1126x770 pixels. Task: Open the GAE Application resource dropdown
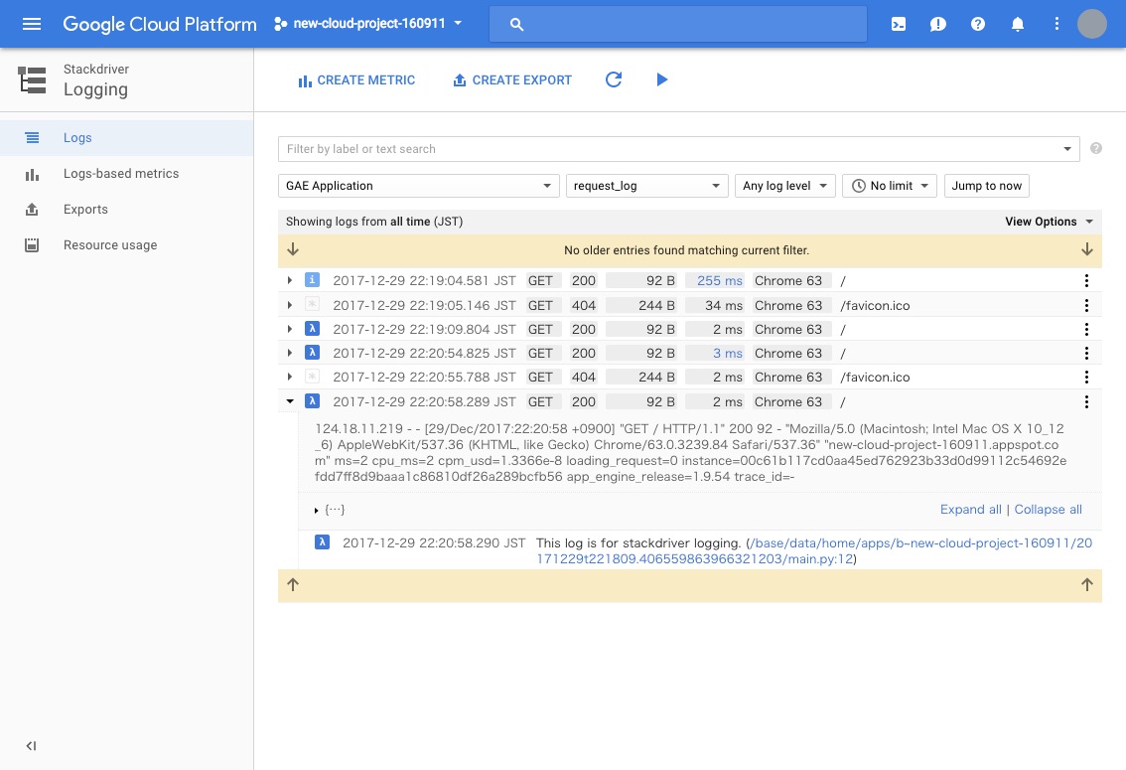pyautogui.click(x=419, y=186)
